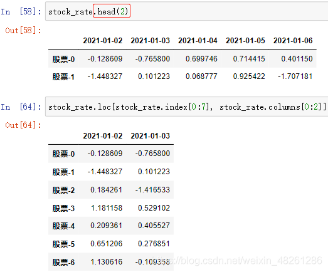This screenshot has width=328, height=272.
Task: Click value 0.184261 in second table
Action: (x=106, y=190)
